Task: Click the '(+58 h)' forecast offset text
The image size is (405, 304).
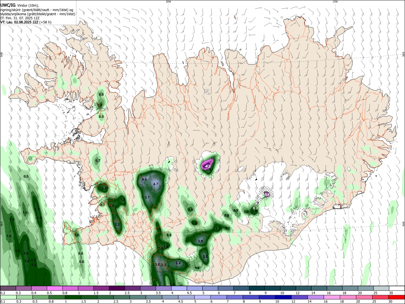Action: 46,22
